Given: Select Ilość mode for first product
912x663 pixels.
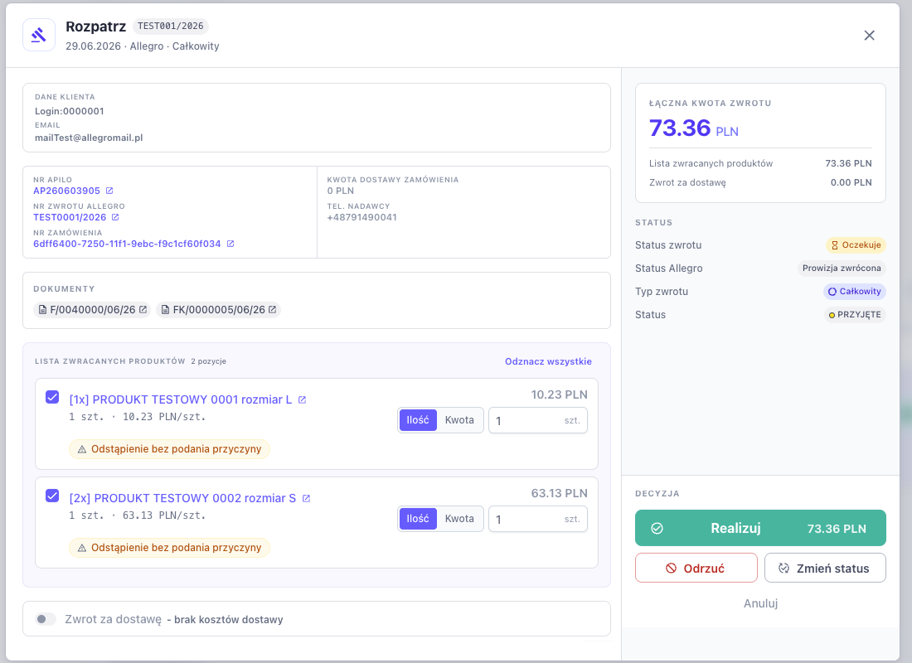Looking at the screenshot, I should [418, 420].
